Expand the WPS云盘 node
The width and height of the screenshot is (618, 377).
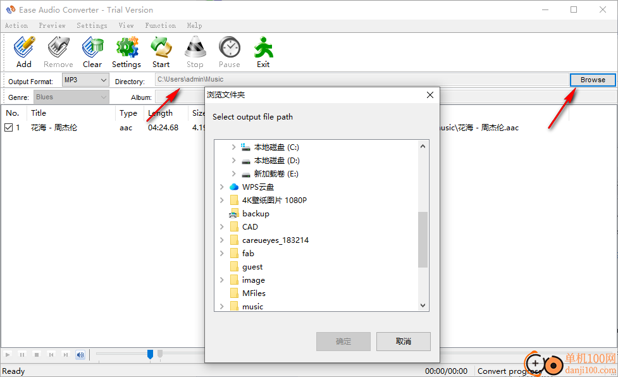tap(222, 187)
